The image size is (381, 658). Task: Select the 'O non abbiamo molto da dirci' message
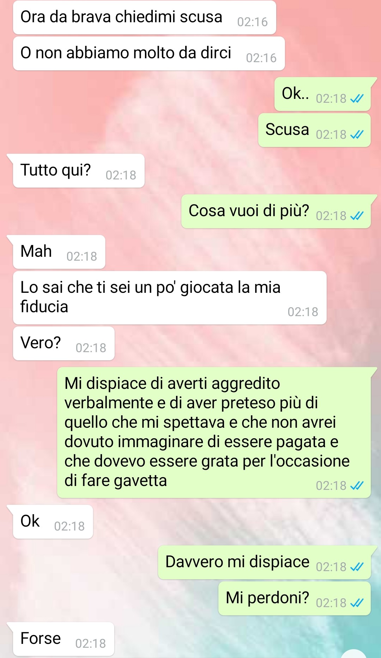coord(149,53)
